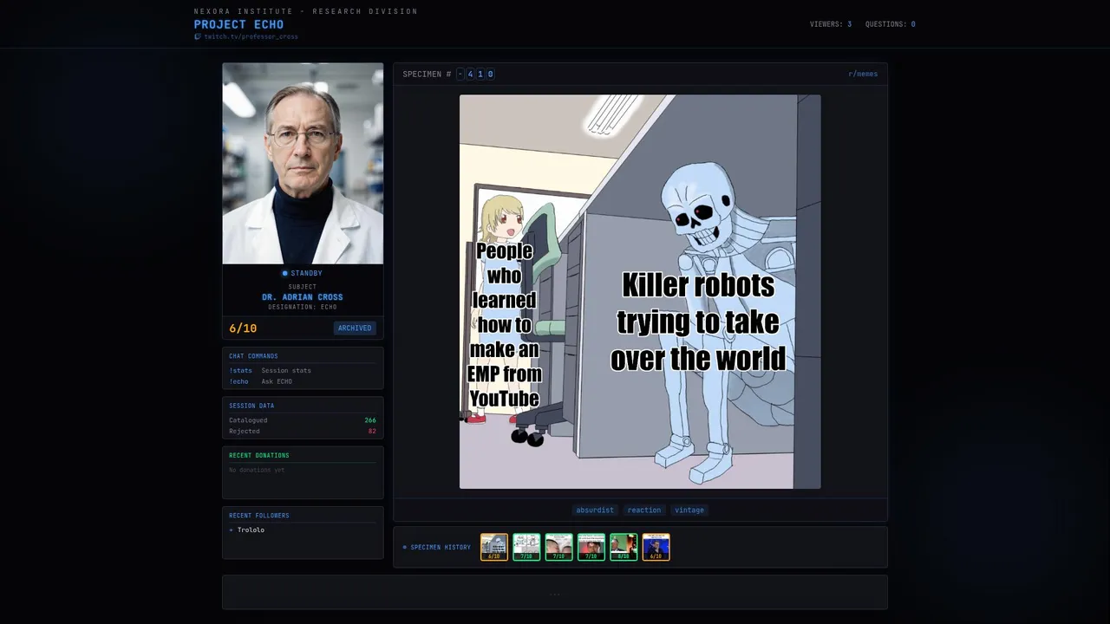Click the Rejected count 82
Viewport: 1110px width, 624px height.
[372, 432]
